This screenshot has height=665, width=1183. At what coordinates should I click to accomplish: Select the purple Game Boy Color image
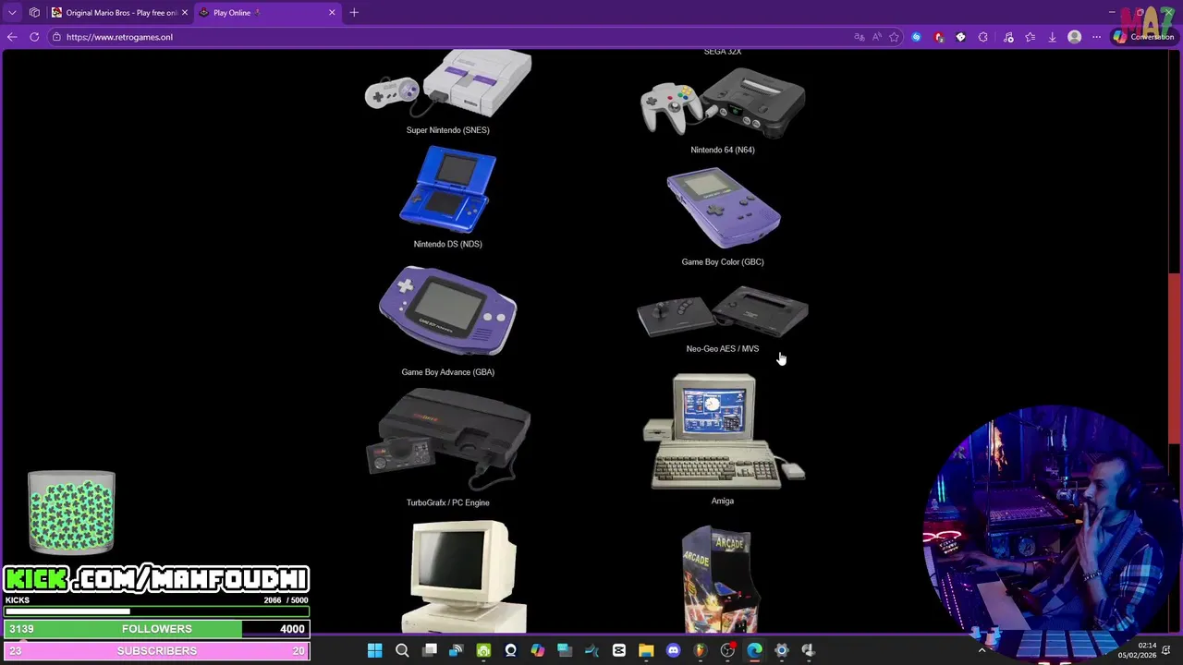click(724, 208)
